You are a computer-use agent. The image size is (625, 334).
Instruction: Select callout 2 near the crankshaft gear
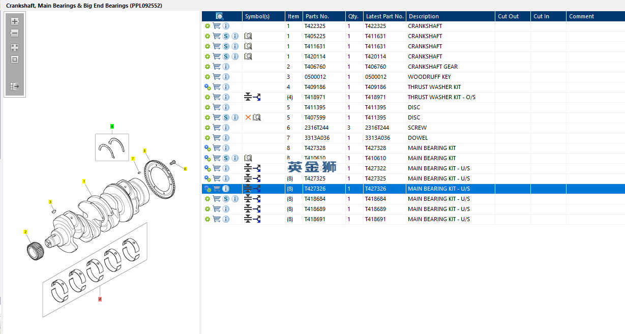coord(25,232)
